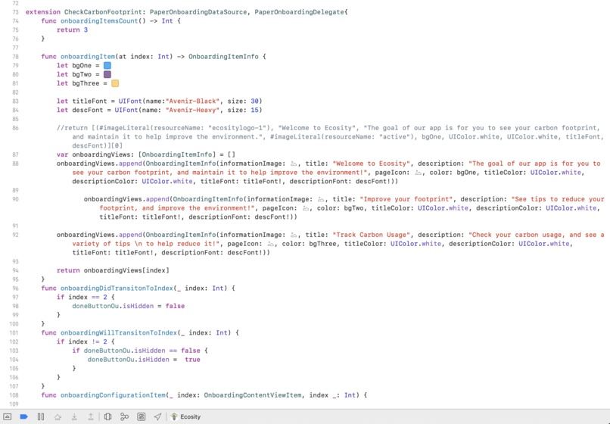Click the informationImage literal on line 88
Screen dimensions: 610x424
coord(294,164)
